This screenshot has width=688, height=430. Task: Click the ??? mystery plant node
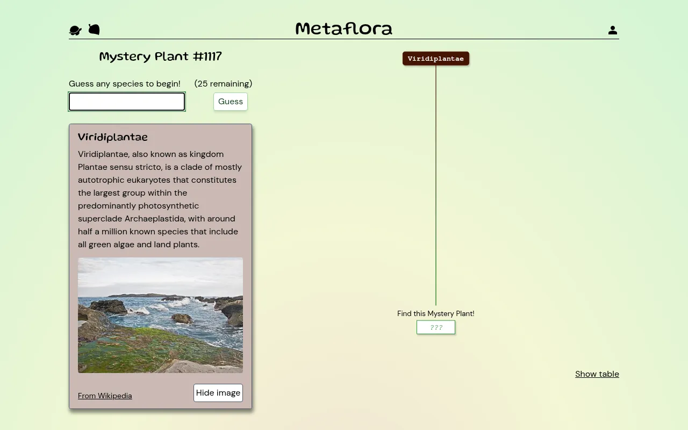(436, 327)
